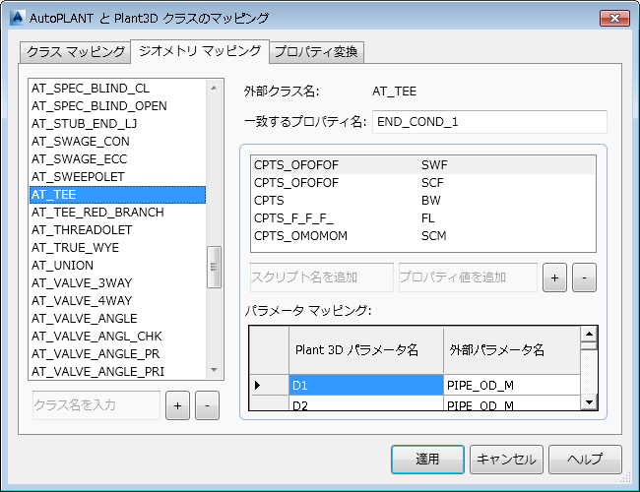
Task: Select AT_TEE_RED_BRANCH in the class list
Action: (117, 213)
